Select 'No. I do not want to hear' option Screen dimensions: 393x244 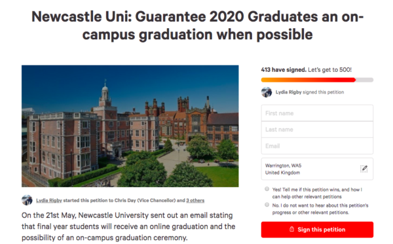click(x=267, y=205)
